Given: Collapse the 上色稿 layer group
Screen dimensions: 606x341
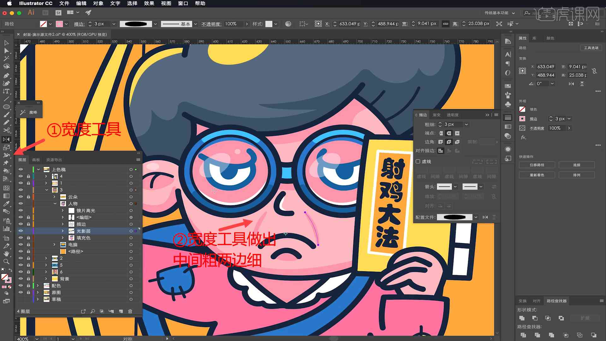Looking at the screenshot, I should [38, 170].
